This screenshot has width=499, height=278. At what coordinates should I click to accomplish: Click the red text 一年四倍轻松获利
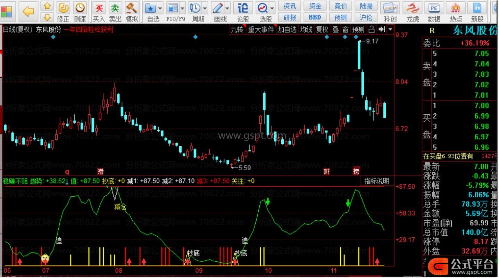coord(88,30)
